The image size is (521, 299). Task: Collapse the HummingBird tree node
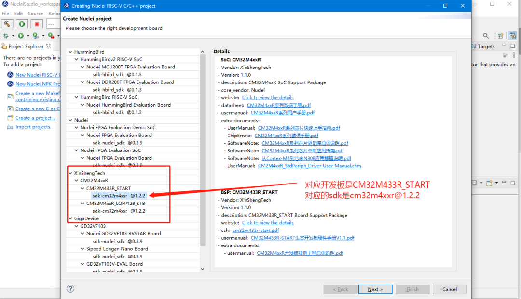click(x=70, y=52)
